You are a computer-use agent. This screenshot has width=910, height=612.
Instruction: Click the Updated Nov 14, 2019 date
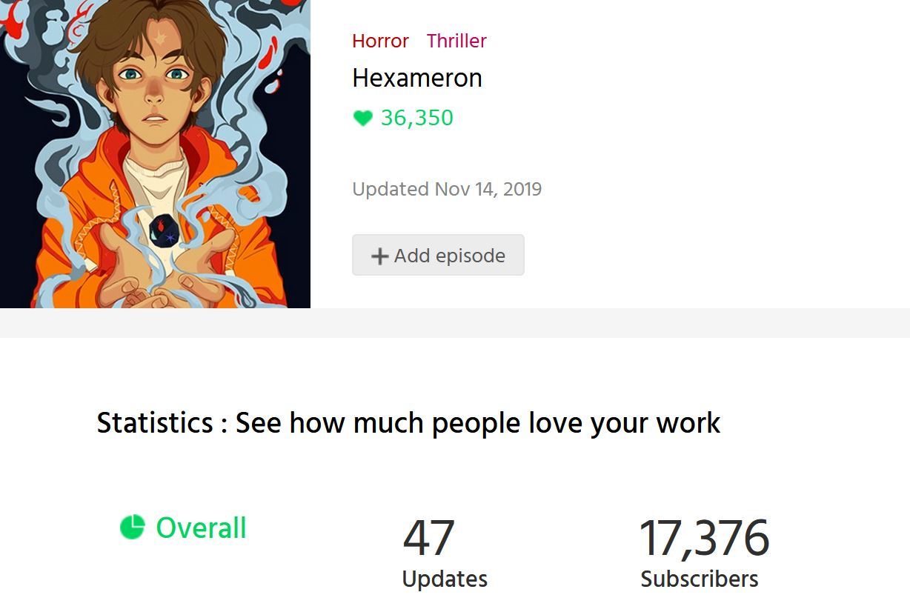tap(447, 189)
